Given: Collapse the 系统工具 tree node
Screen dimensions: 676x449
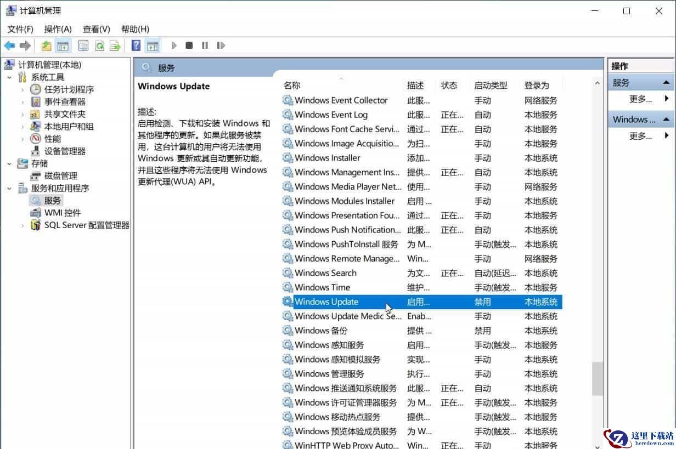Looking at the screenshot, I should tap(9, 77).
